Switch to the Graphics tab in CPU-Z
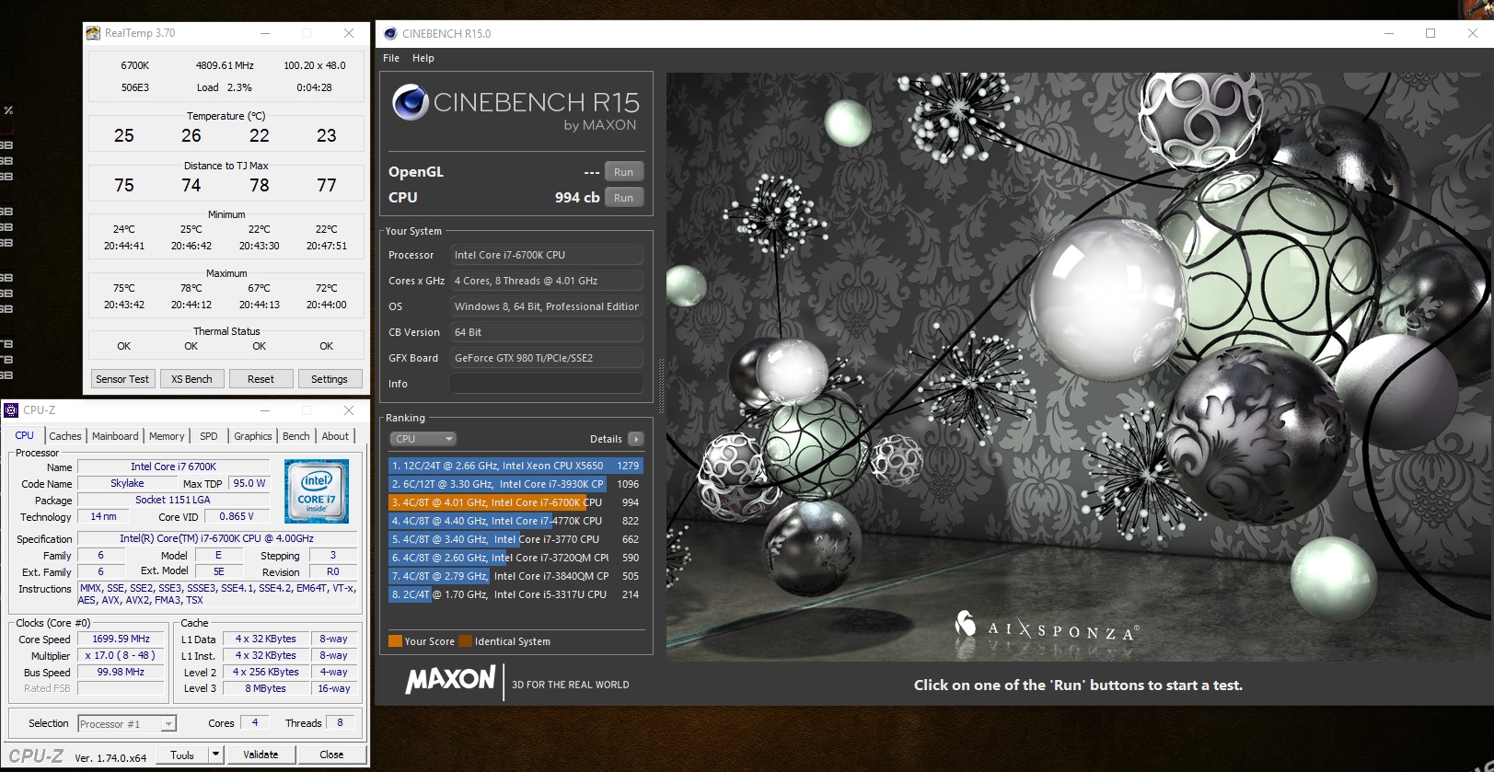1494x772 pixels. (253, 436)
